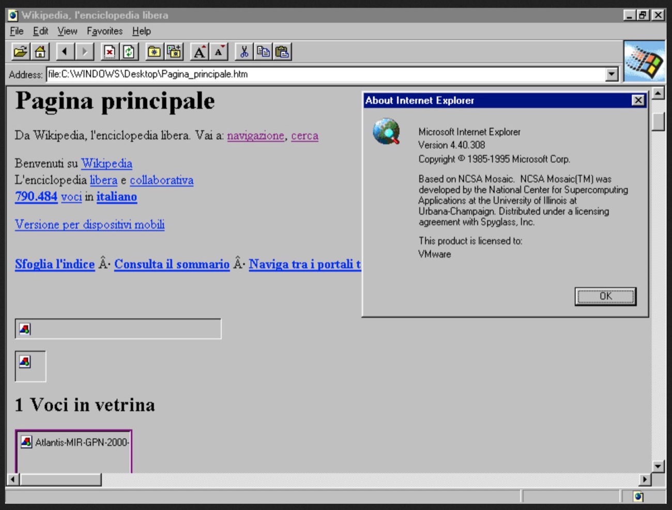Image resolution: width=672 pixels, height=510 pixels.
Task: Click the horizontal scrollbar thumb
Action: pyautogui.click(x=60, y=480)
